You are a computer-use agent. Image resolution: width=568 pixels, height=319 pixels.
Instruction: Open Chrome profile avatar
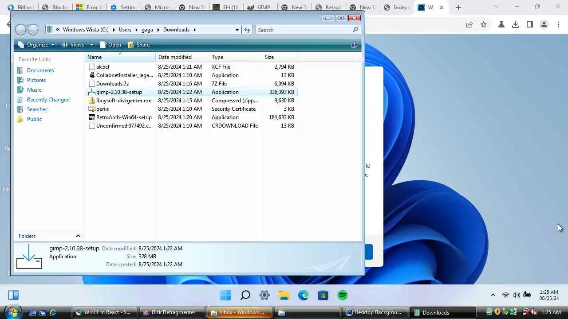(x=544, y=25)
